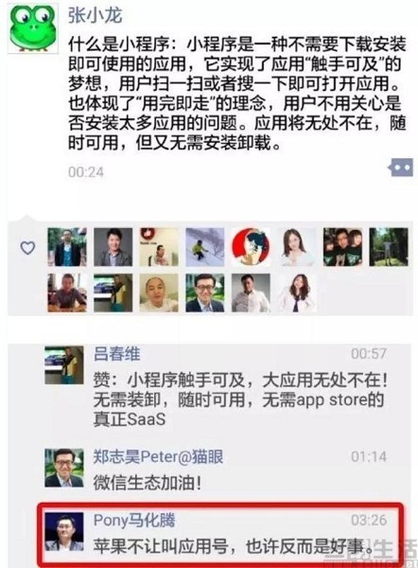The image size is (418, 568).
Task: Open Pony马化腾 commenter name
Action: (x=134, y=520)
